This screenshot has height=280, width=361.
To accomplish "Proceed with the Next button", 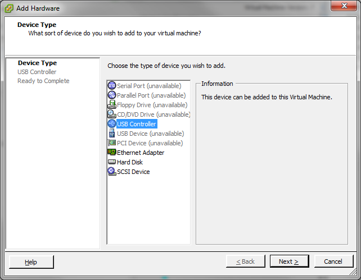I will point(289,261).
